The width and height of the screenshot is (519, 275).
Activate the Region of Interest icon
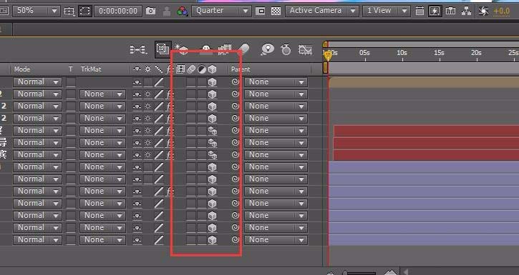[x=261, y=11]
